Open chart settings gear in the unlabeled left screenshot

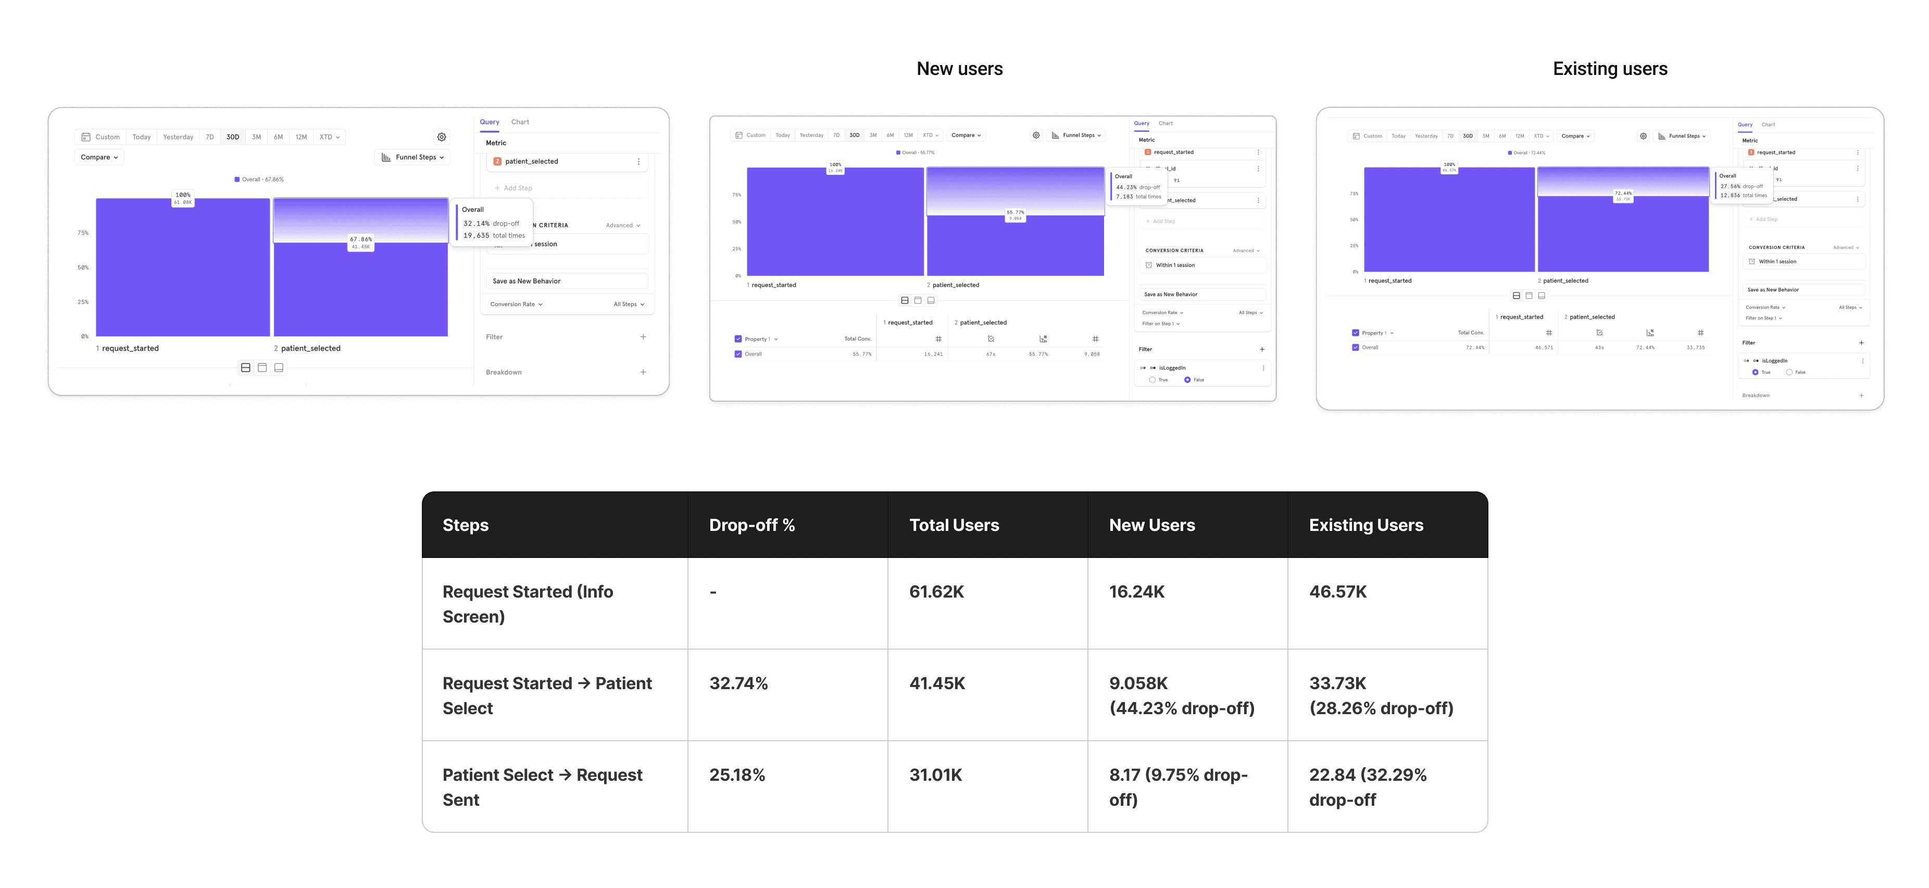tap(442, 137)
